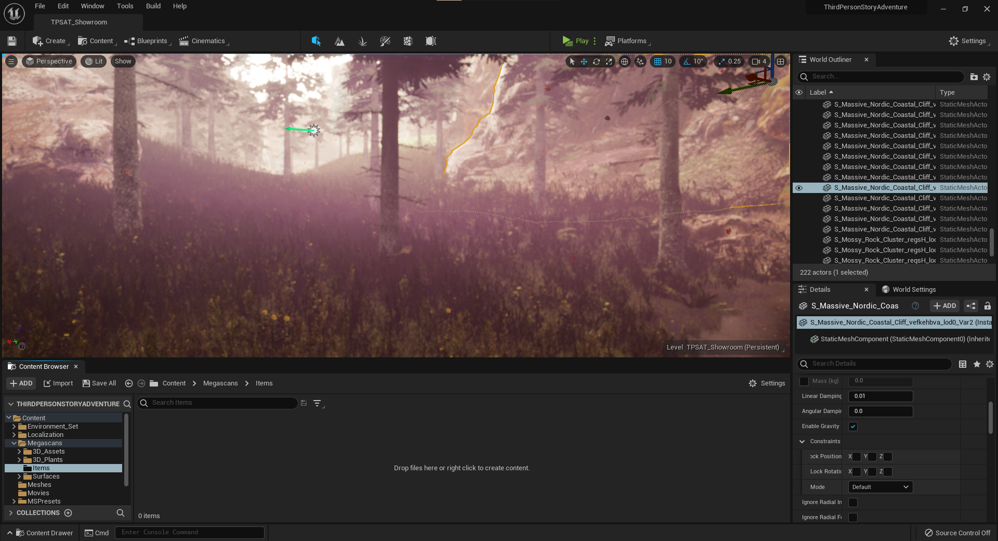Expand Environment_Set folder

click(14, 427)
